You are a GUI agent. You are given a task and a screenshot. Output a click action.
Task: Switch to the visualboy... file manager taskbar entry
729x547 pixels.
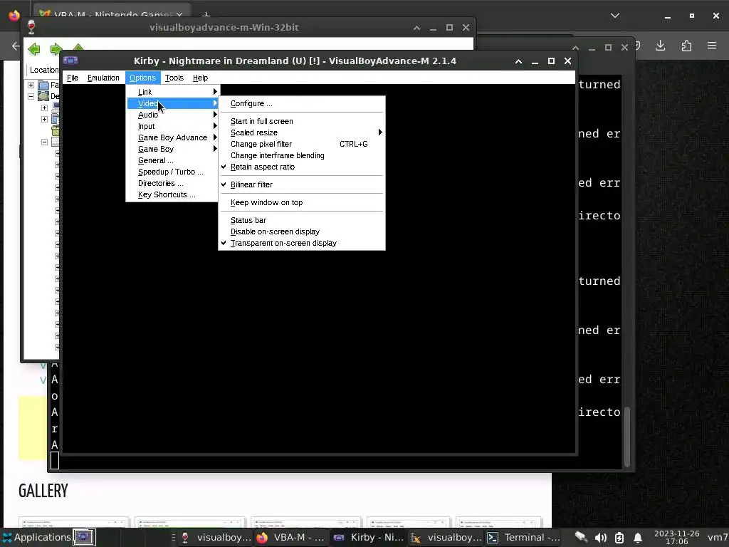[446, 537]
